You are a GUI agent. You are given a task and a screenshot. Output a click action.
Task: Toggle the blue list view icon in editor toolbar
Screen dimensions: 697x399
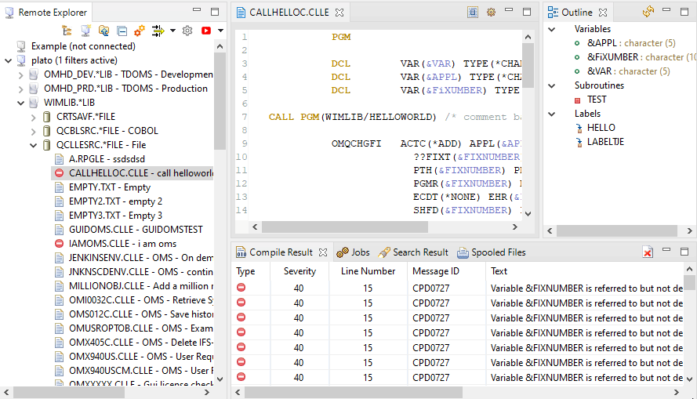[x=473, y=12]
